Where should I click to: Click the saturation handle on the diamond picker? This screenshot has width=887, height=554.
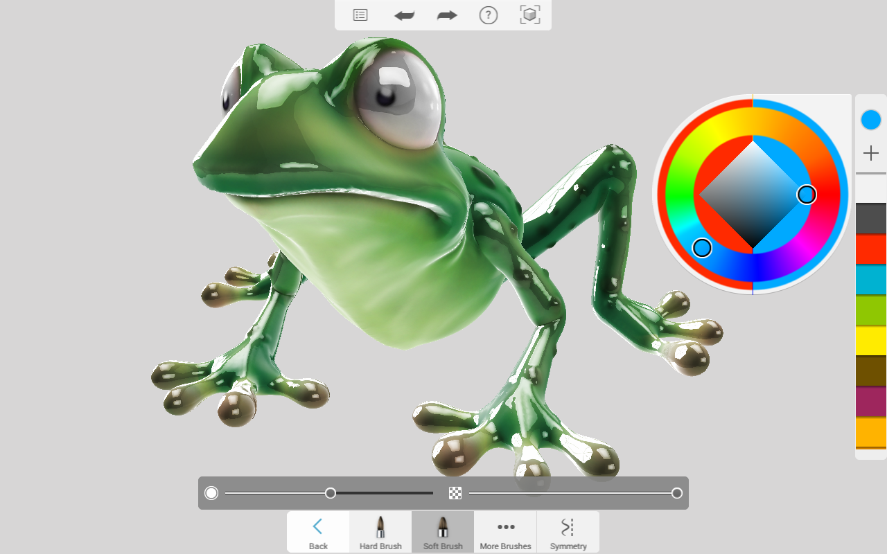tap(806, 195)
